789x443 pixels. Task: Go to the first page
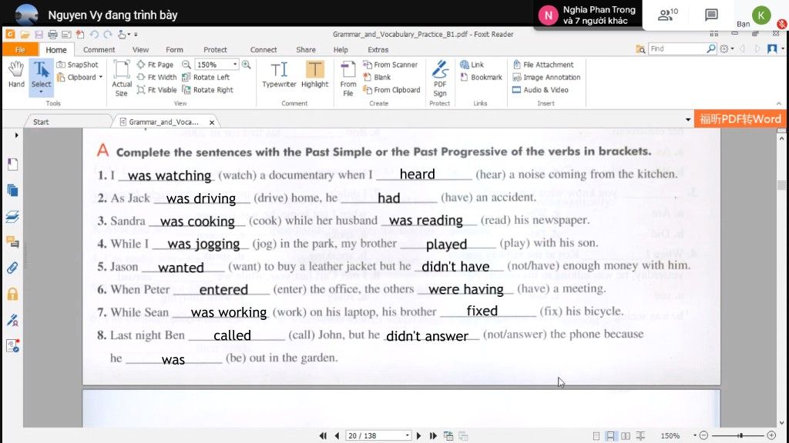(323, 435)
